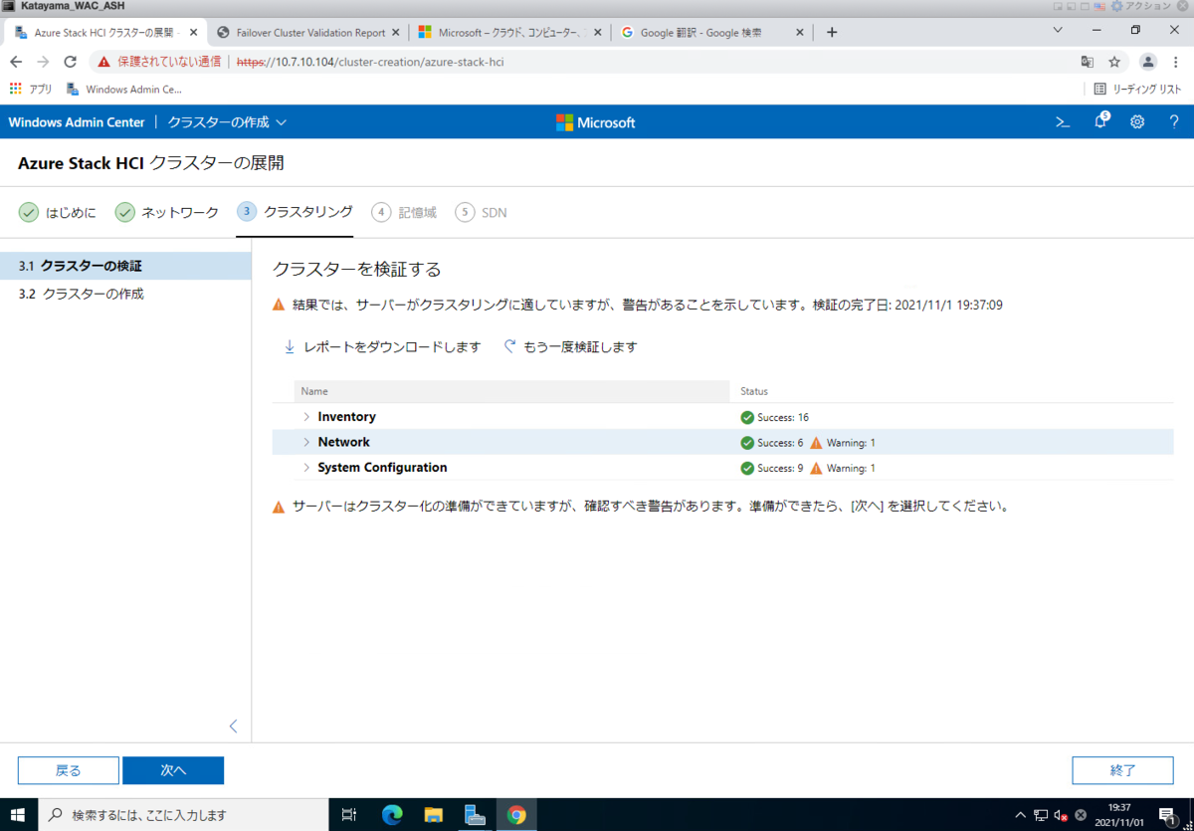The width and height of the screenshot is (1194, 831).
Task: Open アプリ bookmarks shortcut
Action: point(30,89)
